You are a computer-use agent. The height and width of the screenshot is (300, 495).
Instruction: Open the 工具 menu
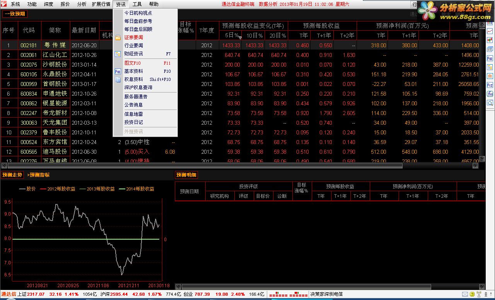point(137,4)
